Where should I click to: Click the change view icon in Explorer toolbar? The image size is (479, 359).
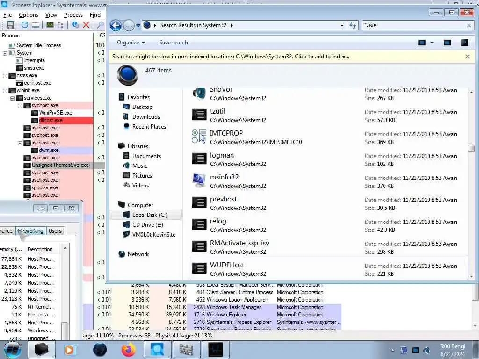point(422,43)
